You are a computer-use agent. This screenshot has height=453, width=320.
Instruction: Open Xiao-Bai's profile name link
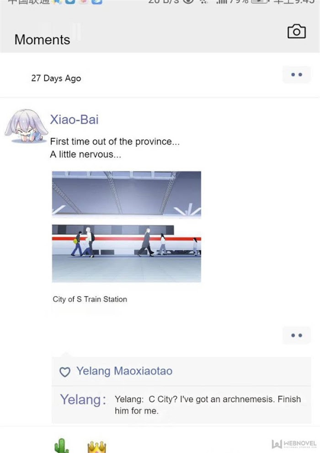pyautogui.click(x=74, y=119)
